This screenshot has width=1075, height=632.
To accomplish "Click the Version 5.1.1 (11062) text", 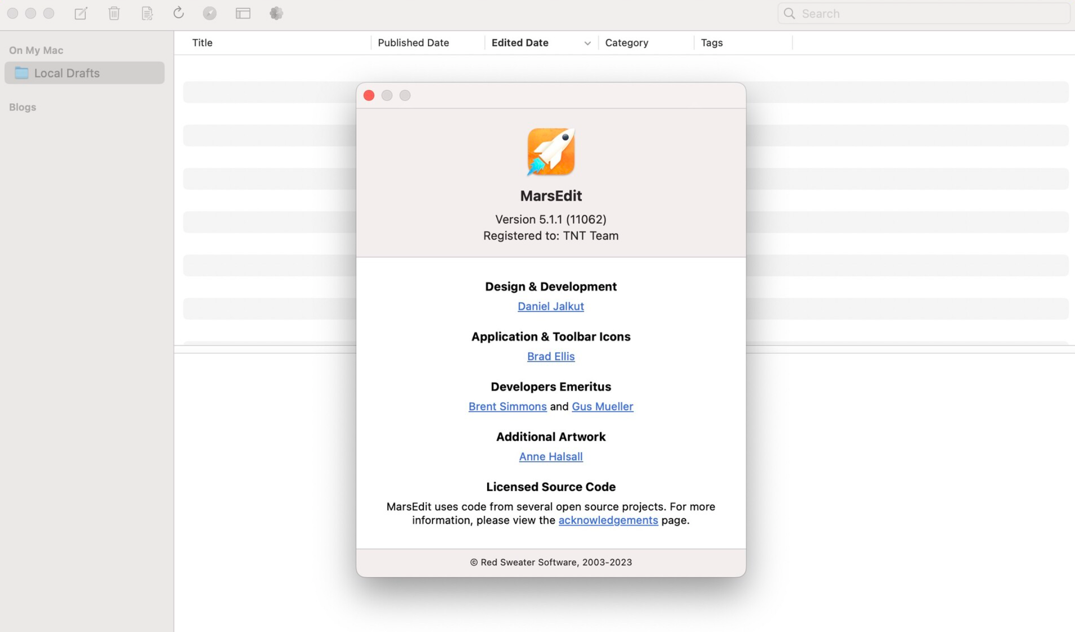I will pos(550,220).
